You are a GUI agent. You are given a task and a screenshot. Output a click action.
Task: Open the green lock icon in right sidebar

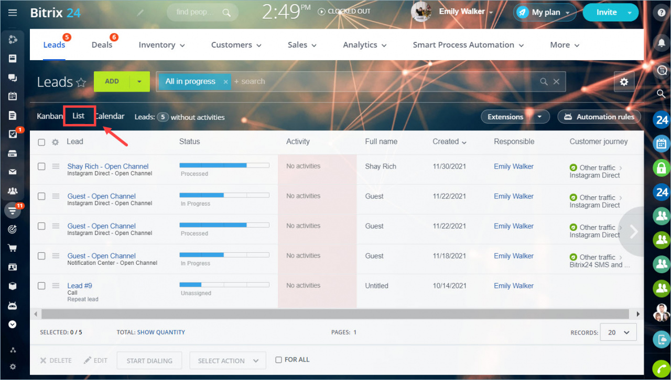[x=662, y=168]
